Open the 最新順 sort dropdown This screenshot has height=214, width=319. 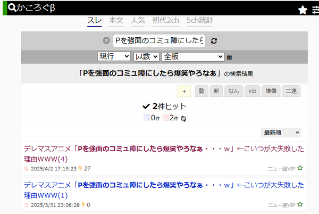coord(281,133)
